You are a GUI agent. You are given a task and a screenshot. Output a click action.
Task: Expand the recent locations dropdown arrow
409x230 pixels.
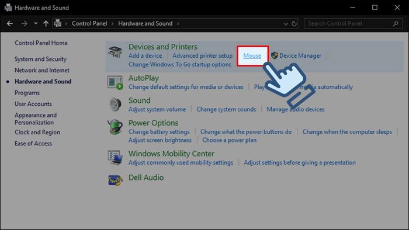pos(36,23)
